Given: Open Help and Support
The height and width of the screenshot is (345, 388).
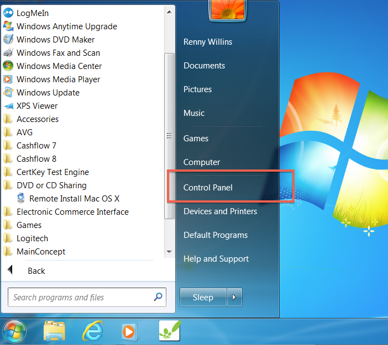Looking at the screenshot, I should point(216,259).
